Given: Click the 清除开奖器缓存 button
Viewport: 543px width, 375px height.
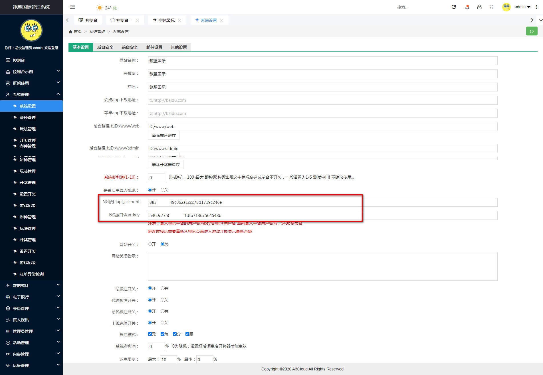Looking at the screenshot, I should coord(165,165).
